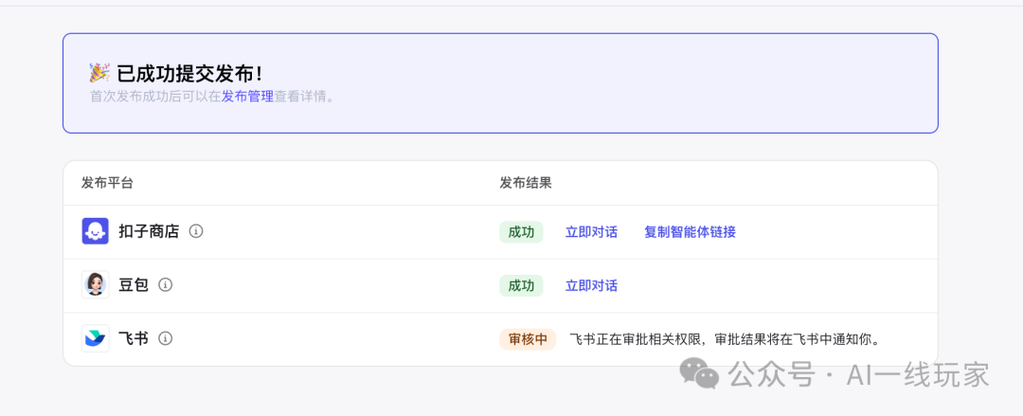Click 复制智能体链接 to copy the agent link
1023x416 pixels.
690,232
